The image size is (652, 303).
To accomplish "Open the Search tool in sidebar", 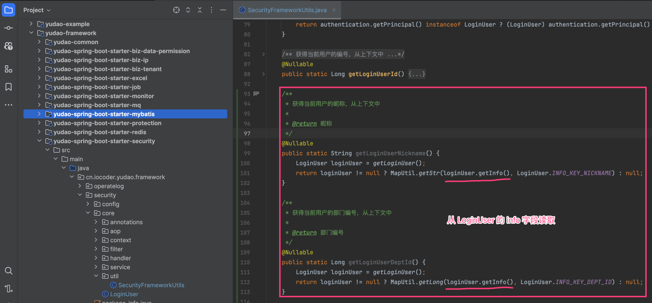I will click(9, 271).
